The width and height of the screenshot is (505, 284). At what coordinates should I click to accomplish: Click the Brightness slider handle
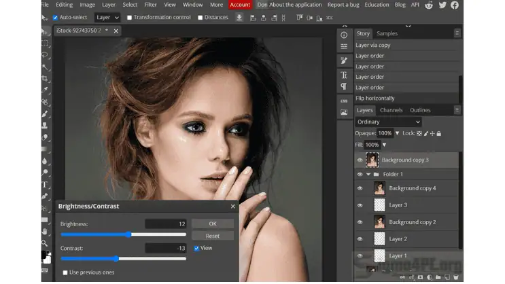coord(128,234)
